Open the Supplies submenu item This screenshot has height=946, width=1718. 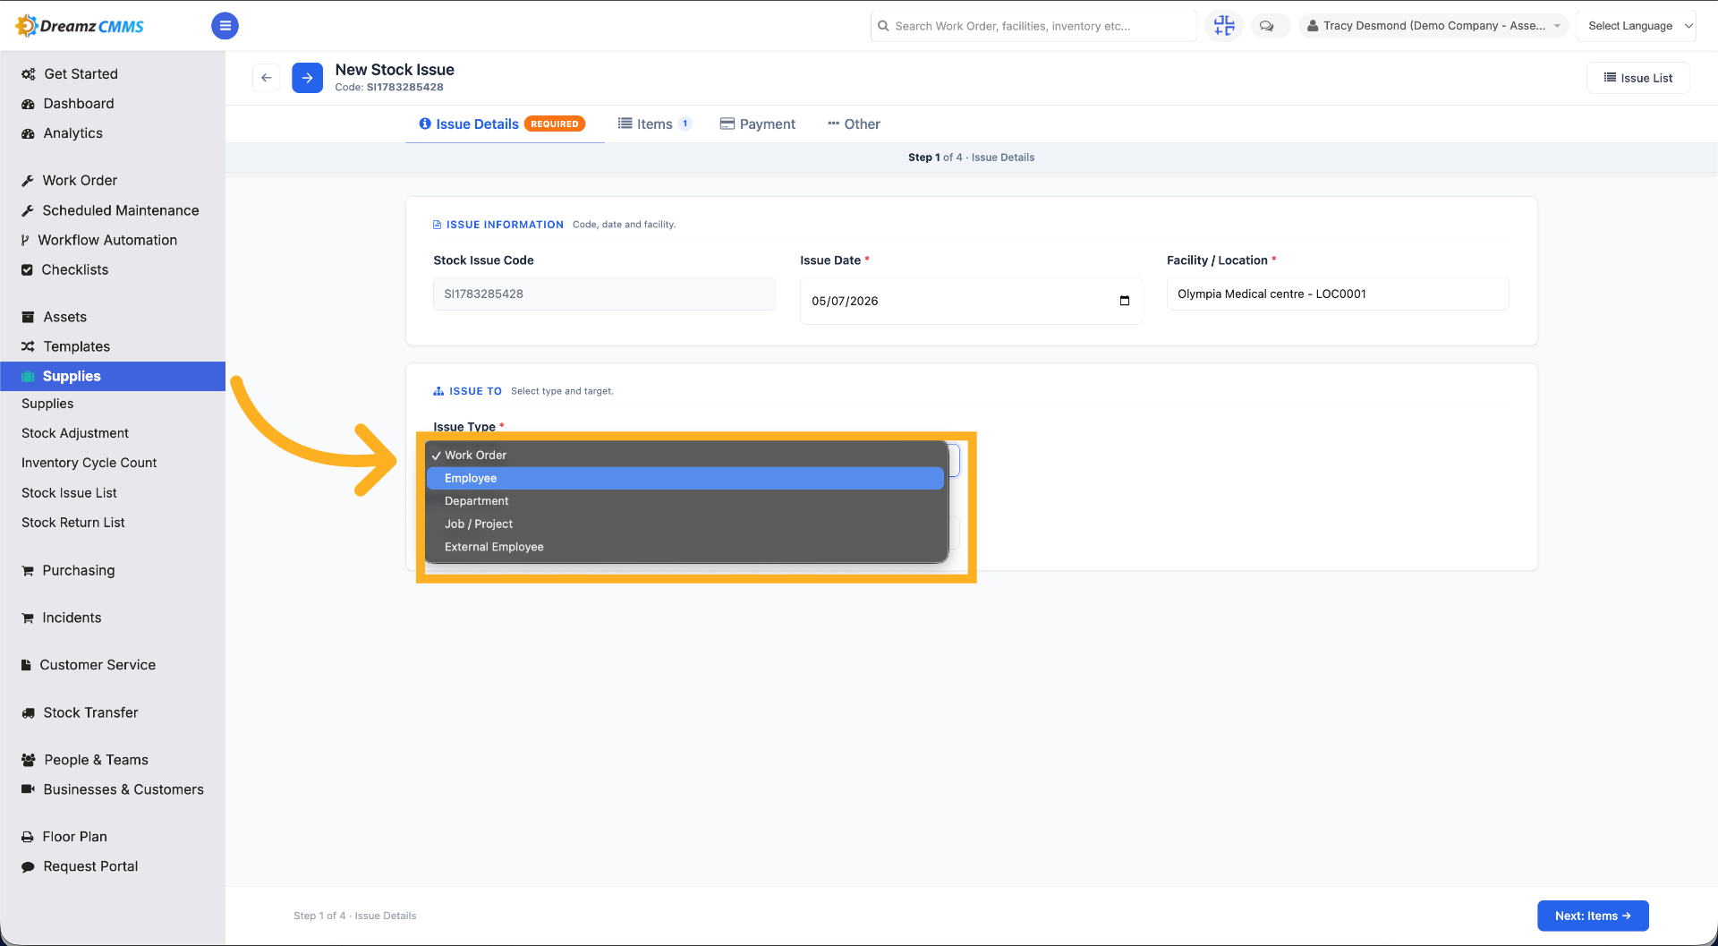pyautogui.click(x=47, y=404)
